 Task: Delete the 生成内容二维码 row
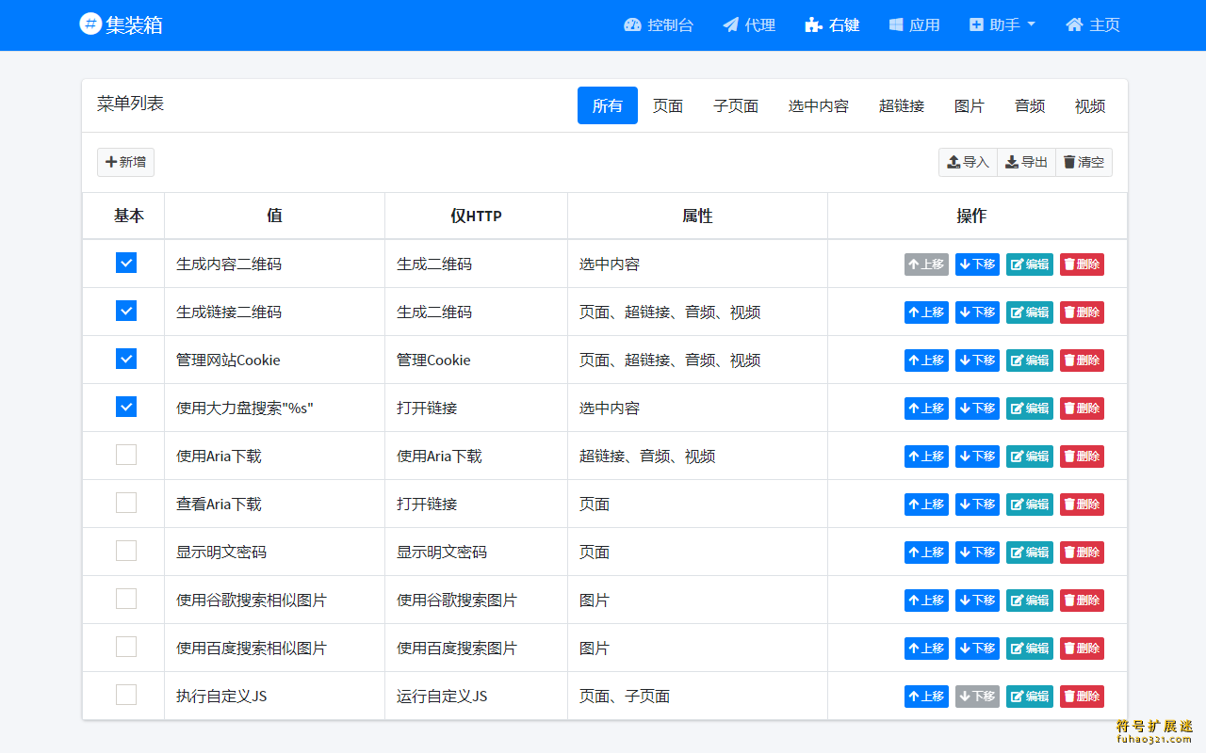[x=1082, y=264]
